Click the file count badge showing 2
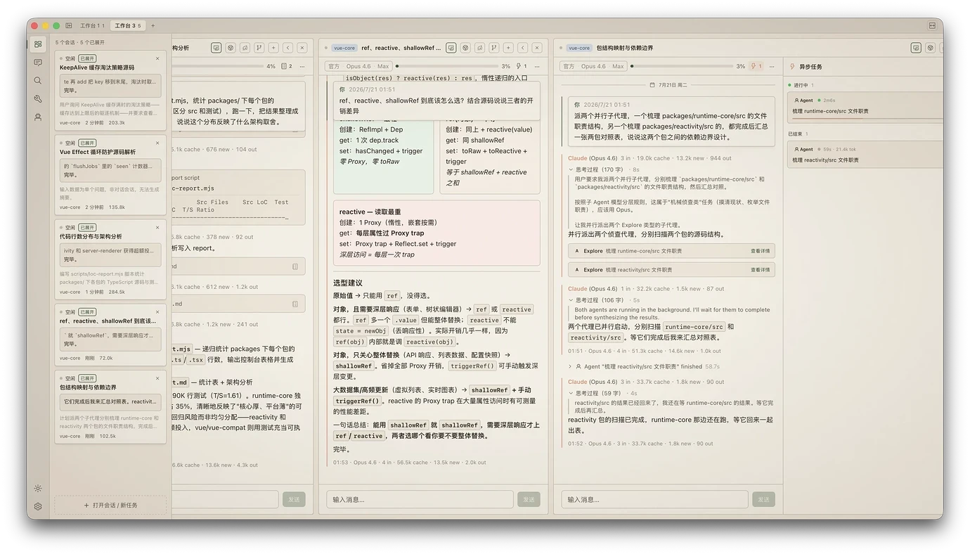The width and height of the screenshot is (970, 554). [287, 66]
